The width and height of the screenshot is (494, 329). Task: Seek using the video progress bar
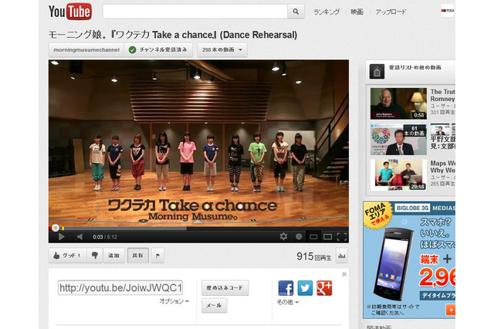point(198,228)
